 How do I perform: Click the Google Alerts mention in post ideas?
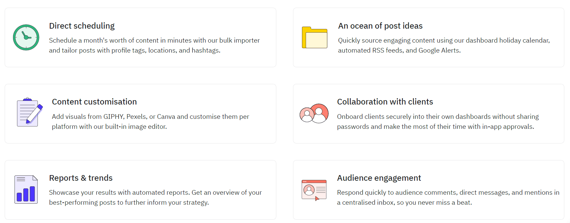coord(439,51)
